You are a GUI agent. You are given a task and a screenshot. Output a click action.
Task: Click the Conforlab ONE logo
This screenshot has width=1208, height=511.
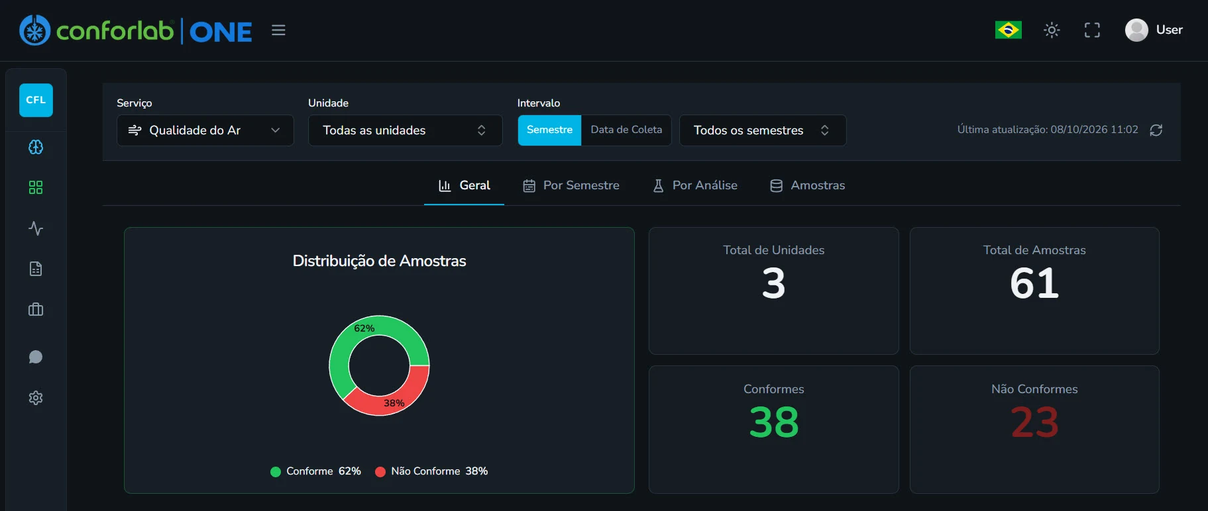136,30
